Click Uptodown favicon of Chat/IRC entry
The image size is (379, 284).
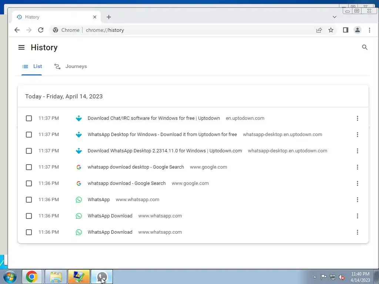tap(78, 118)
